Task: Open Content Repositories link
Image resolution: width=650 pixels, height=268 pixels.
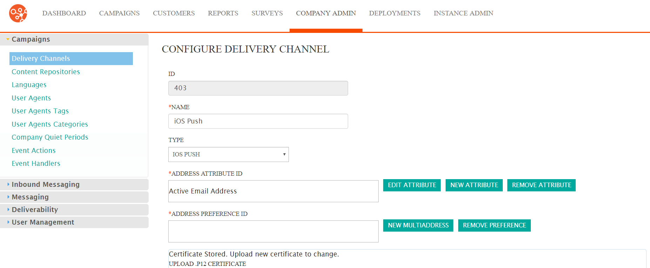Action: 46,72
